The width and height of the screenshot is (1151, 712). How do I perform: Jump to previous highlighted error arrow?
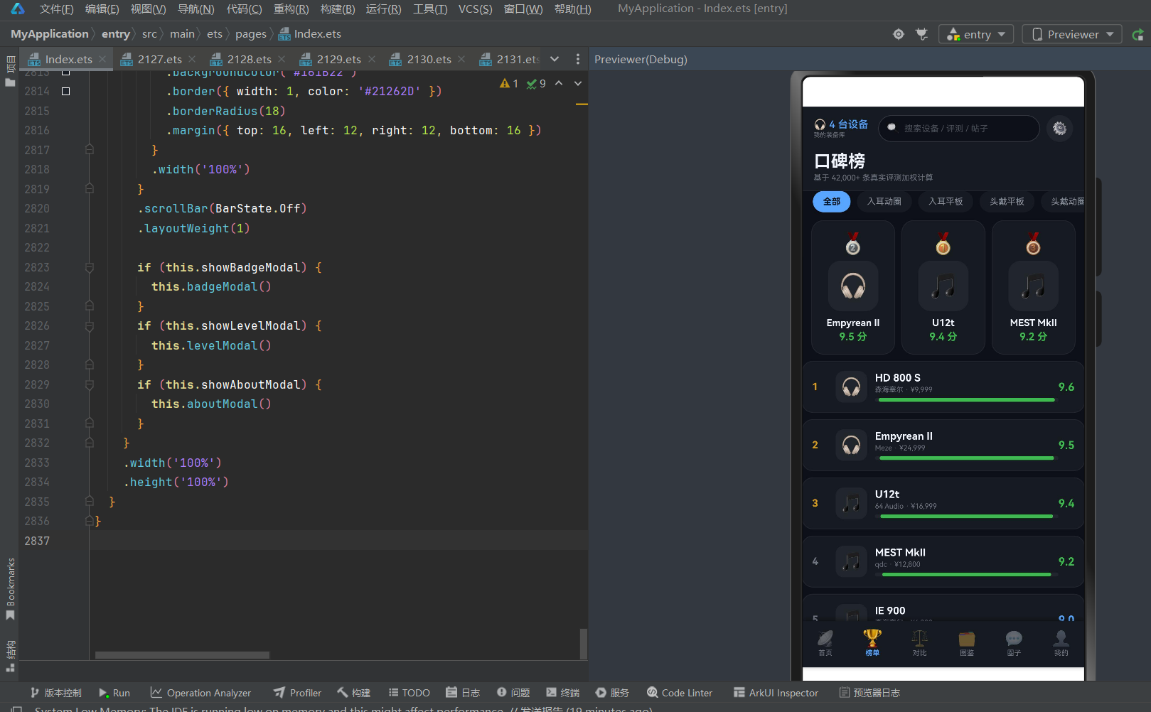(x=559, y=84)
